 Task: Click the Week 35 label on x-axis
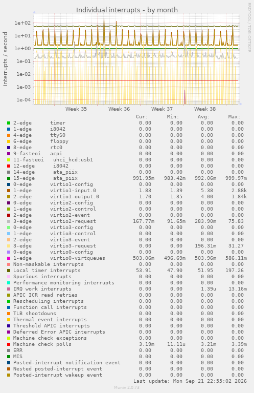click(x=76, y=109)
